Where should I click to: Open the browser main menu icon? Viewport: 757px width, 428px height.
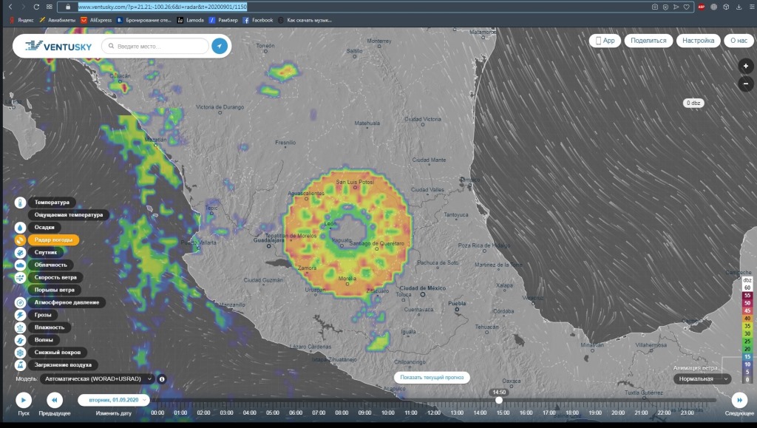pos(751,7)
